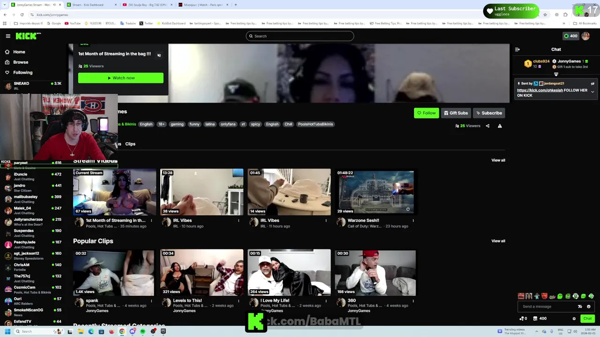Hide the pinned chat message
Screen dimensions: 600x337
pos(592,84)
